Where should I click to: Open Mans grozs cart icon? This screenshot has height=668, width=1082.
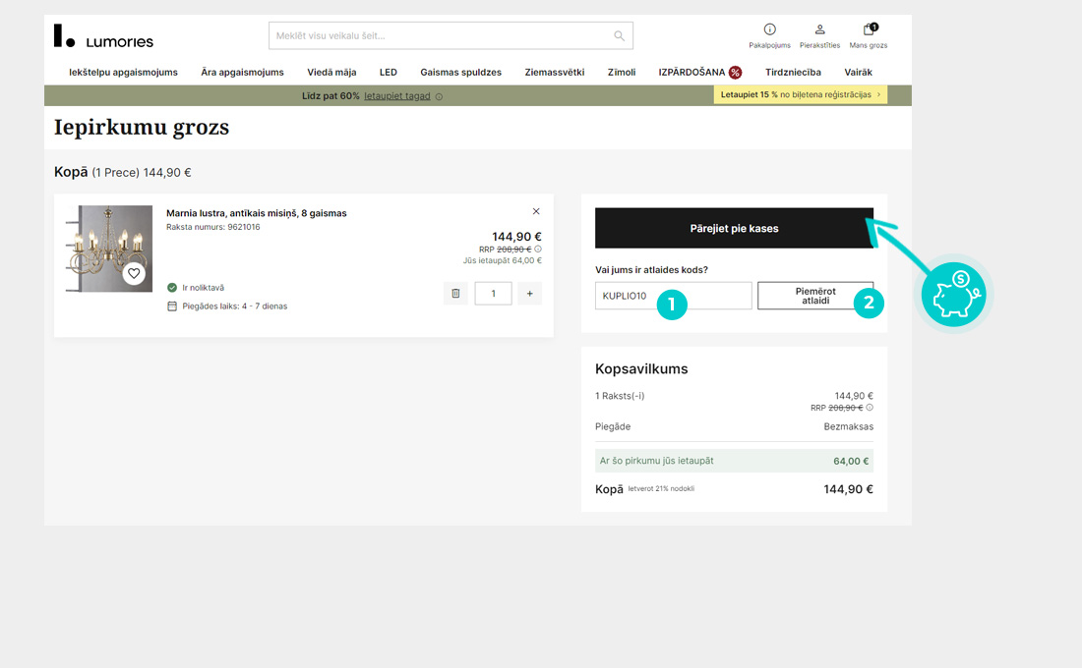(869, 30)
